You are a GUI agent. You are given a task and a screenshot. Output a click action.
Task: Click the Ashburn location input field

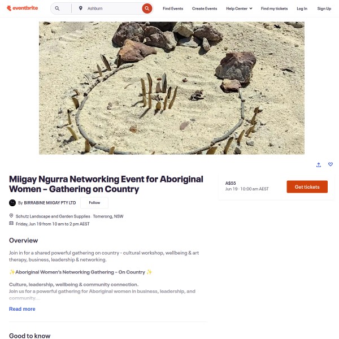click(x=112, y=8)
